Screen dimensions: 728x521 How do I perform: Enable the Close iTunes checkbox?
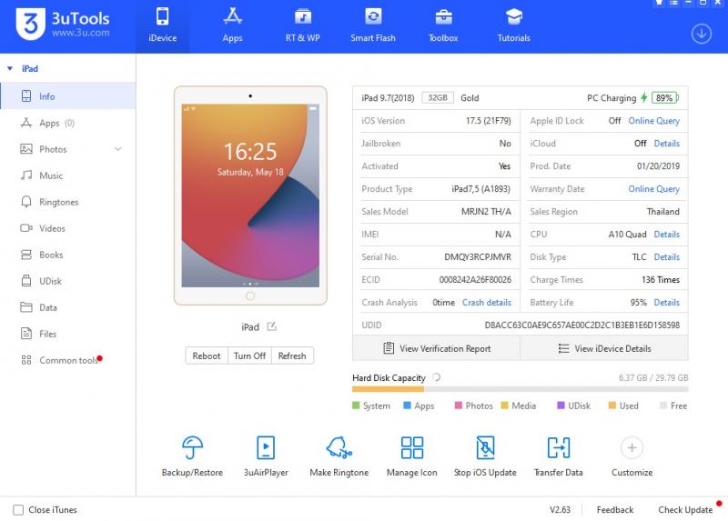click(18, 510)
